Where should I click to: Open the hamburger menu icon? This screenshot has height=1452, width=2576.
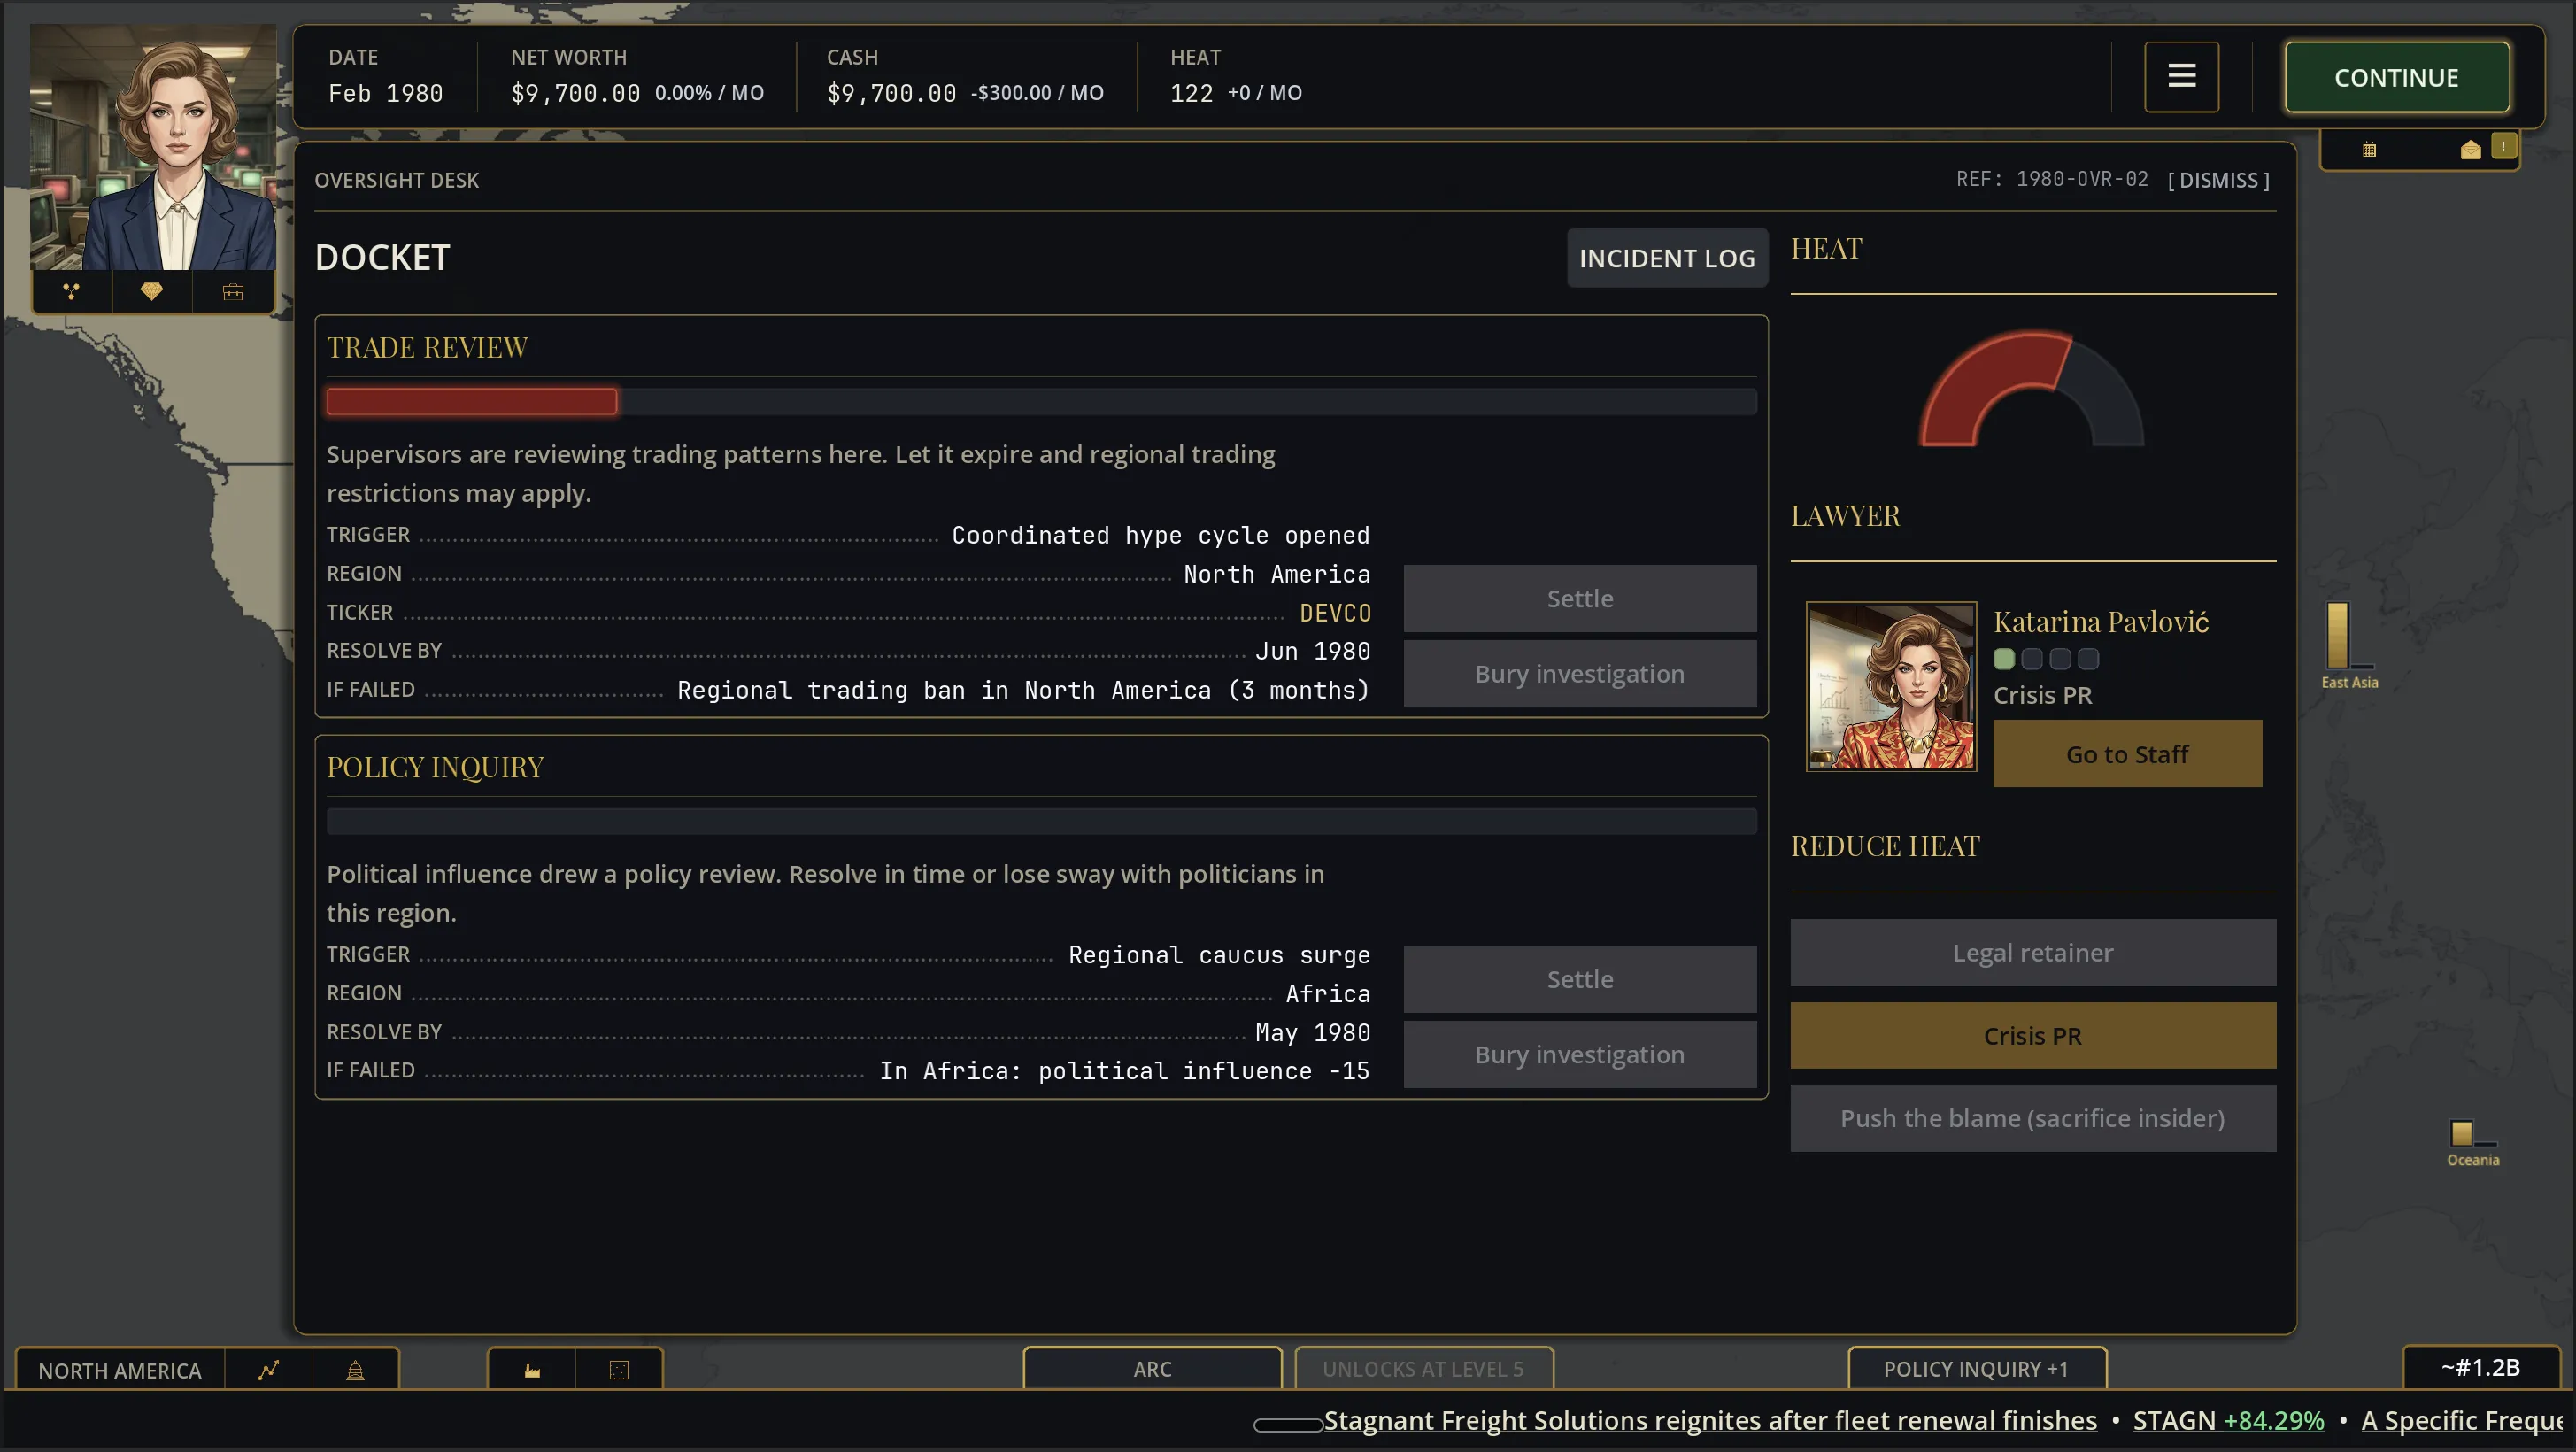2181,76
